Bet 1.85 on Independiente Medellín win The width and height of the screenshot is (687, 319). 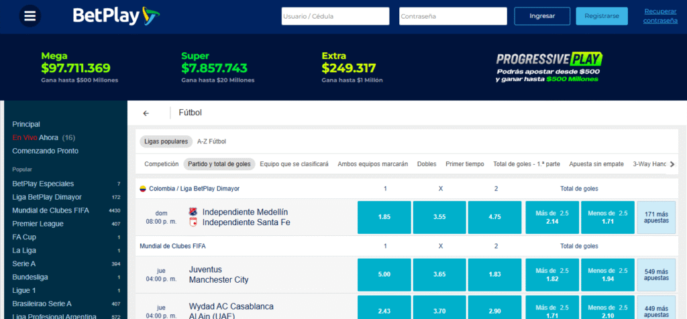384,217
